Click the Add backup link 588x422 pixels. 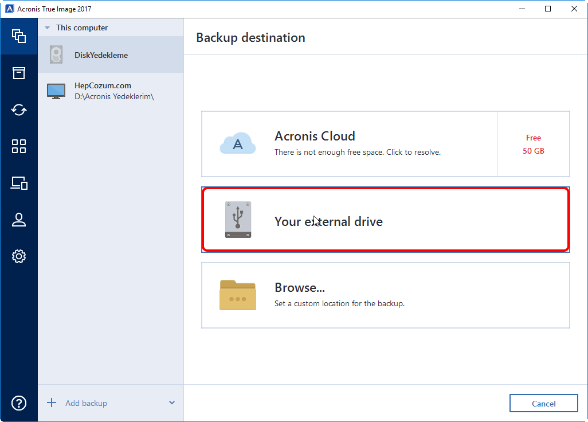pos(86,403)
